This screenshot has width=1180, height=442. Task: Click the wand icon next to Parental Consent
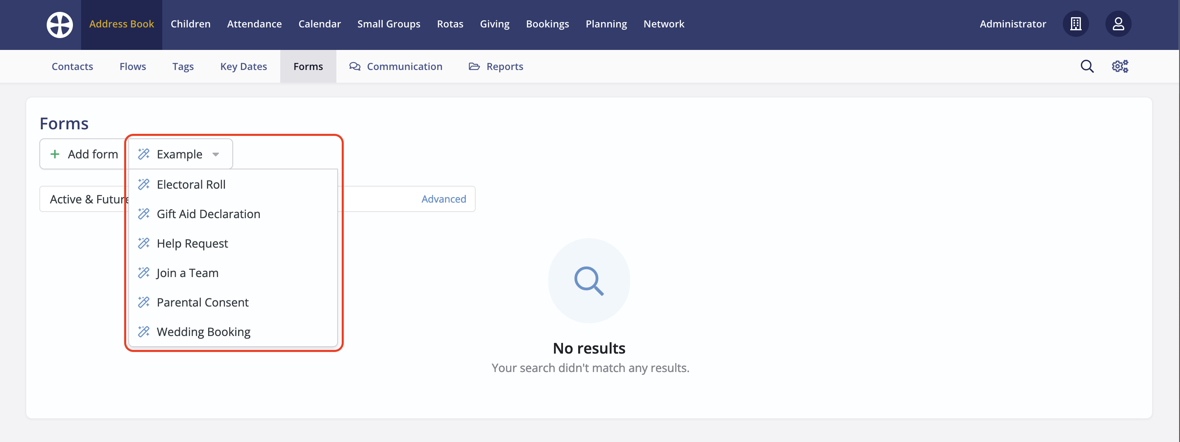click(x=144, y=302)
